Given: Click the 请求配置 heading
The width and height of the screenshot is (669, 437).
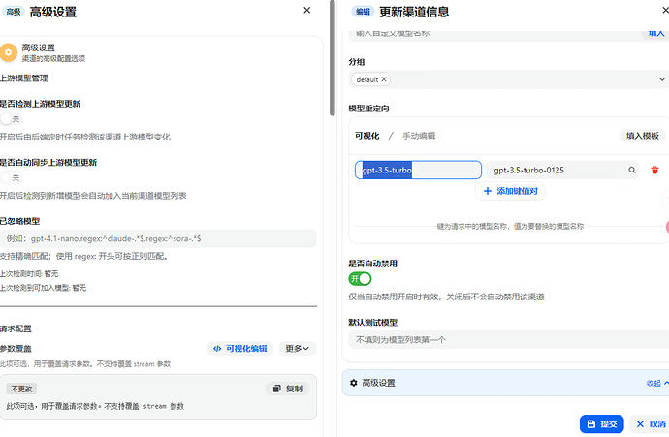Looking at the screenshot, I should tap(16, 328).
